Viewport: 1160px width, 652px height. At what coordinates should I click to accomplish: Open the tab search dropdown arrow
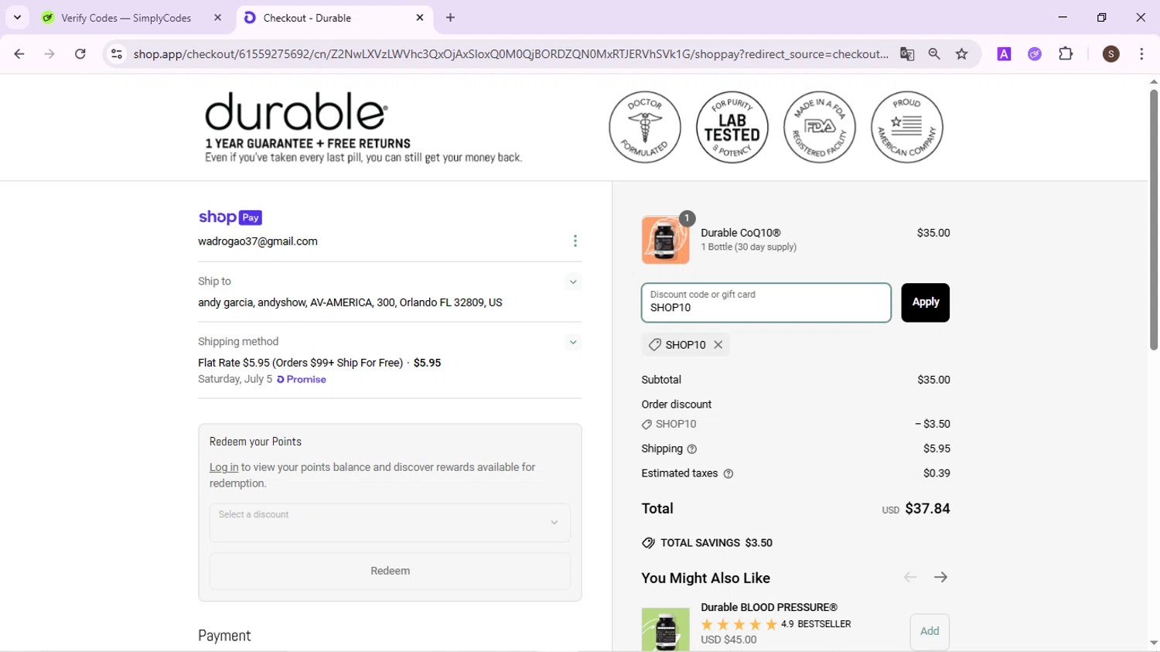tap(17, 17)
